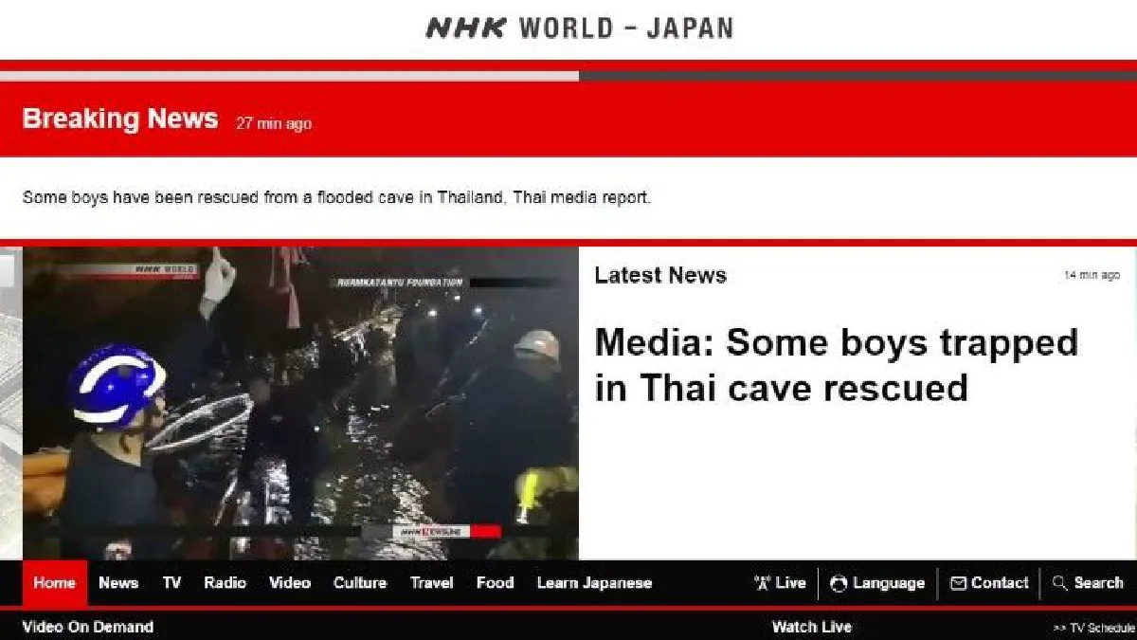Open the News menu item
Image resolution: width=1137 pixels, height=640 pixels.
point(118,583)
